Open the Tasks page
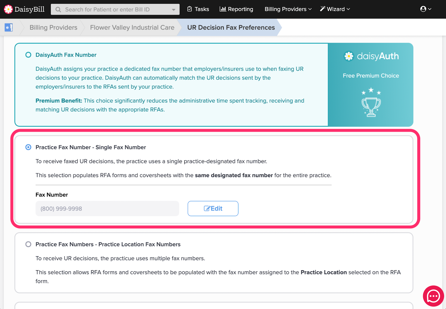 click(x=198, y=9)
